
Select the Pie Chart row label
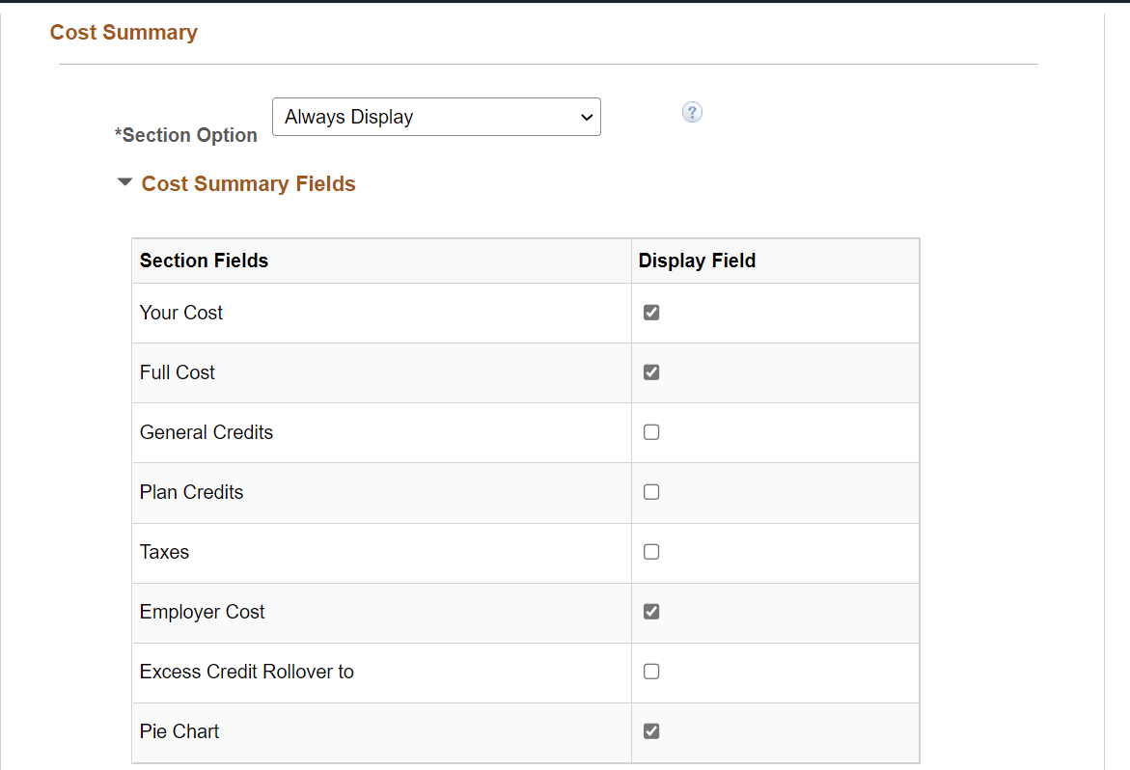179,731
